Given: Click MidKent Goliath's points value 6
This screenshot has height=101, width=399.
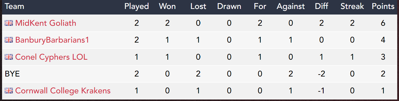Looking at the screenshot, I should (x=383, y=23).
